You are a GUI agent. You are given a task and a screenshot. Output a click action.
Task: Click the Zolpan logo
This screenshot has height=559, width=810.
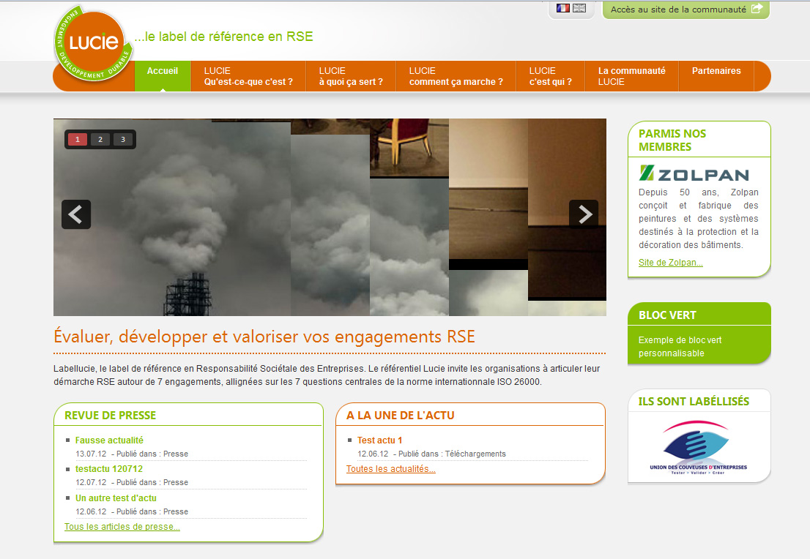coord(694,174)
